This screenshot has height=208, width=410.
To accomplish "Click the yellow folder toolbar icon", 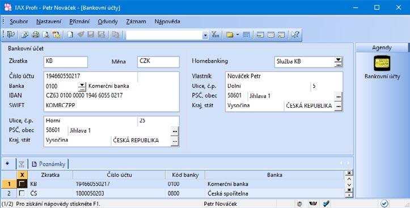I will 230,35.
